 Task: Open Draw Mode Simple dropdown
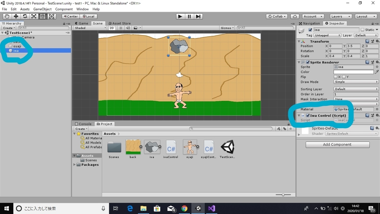(356, 82)
